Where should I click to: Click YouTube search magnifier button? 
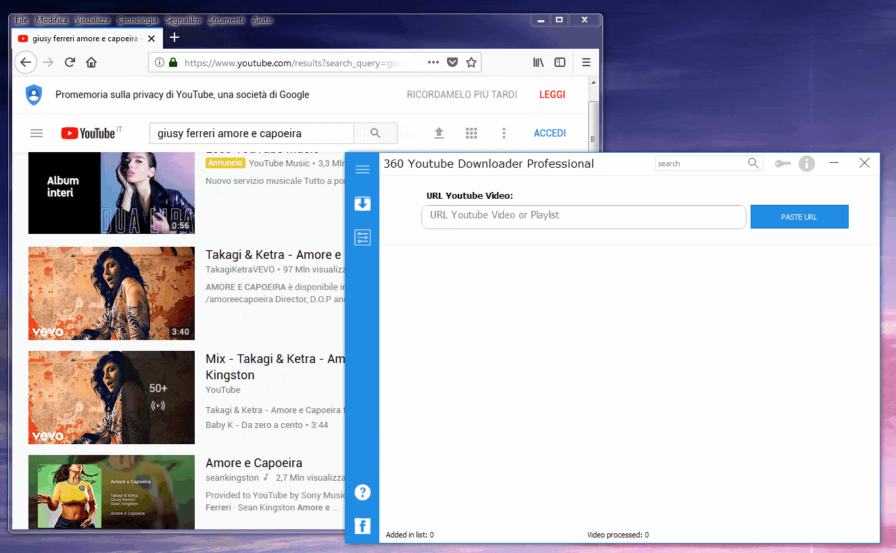375,133
